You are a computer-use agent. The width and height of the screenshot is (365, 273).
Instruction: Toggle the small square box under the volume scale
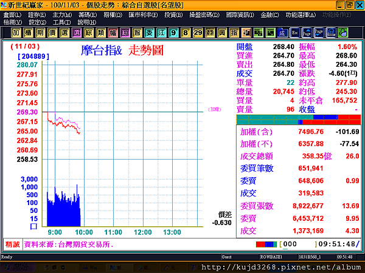pos(33,226)
